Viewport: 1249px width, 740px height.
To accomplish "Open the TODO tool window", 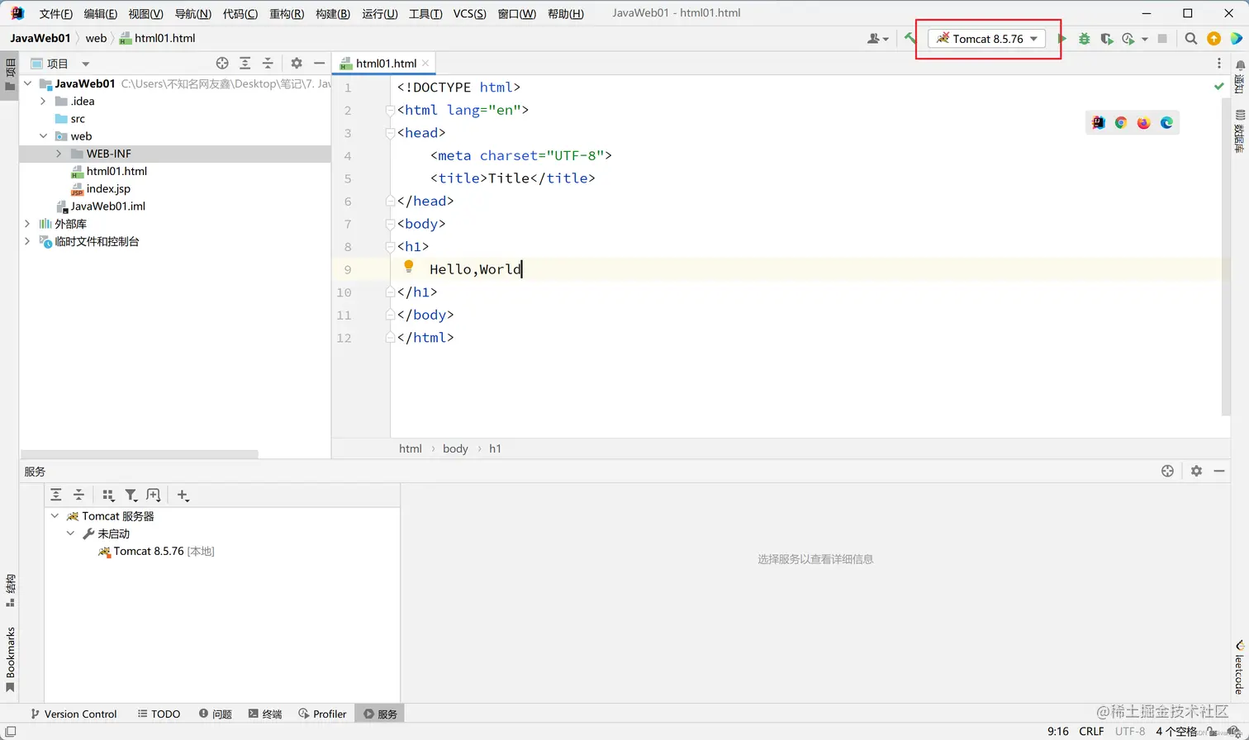I will point(159,714).
